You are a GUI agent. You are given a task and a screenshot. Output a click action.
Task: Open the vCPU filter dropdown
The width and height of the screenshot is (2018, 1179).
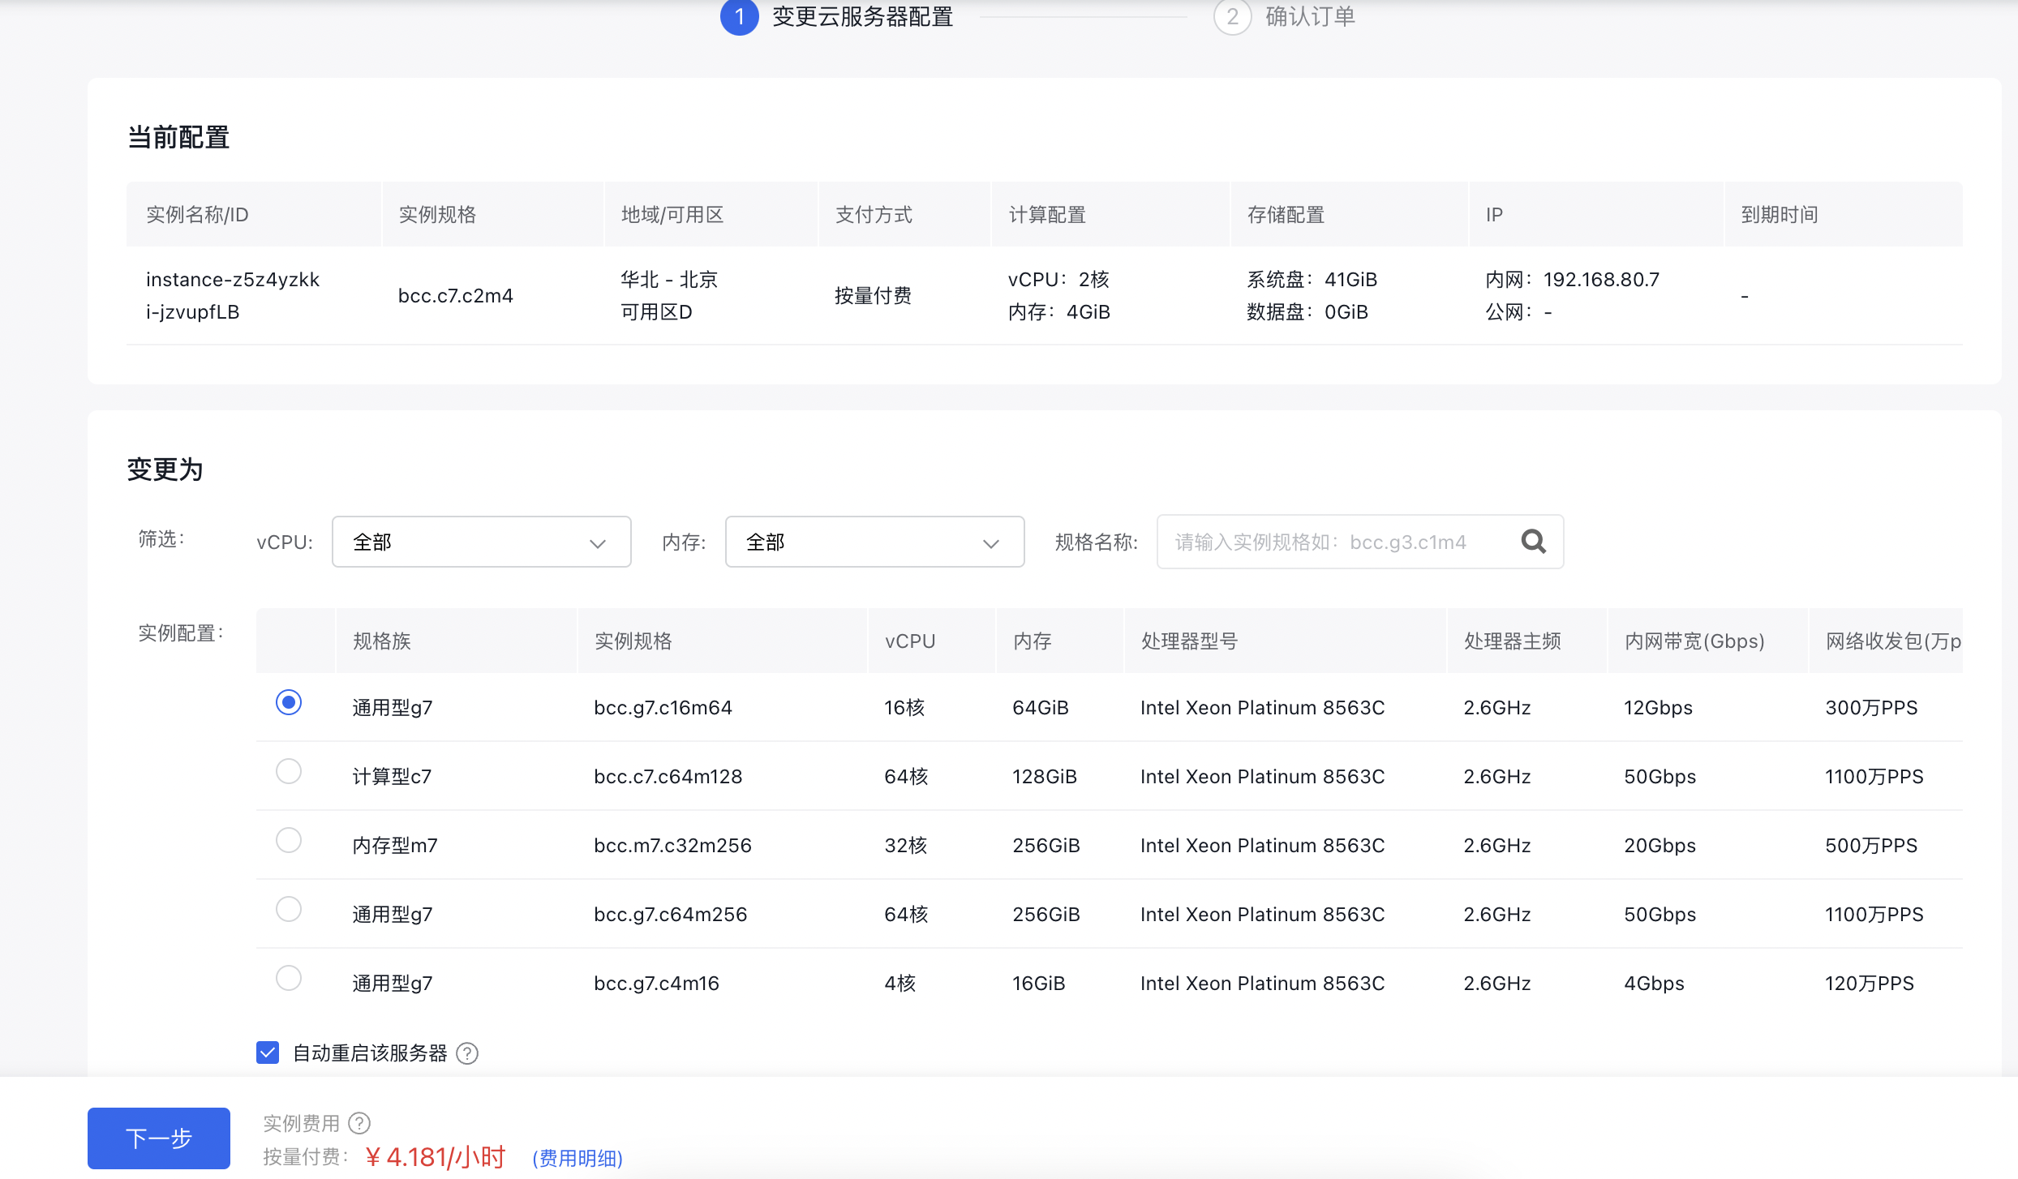(481, 542)
